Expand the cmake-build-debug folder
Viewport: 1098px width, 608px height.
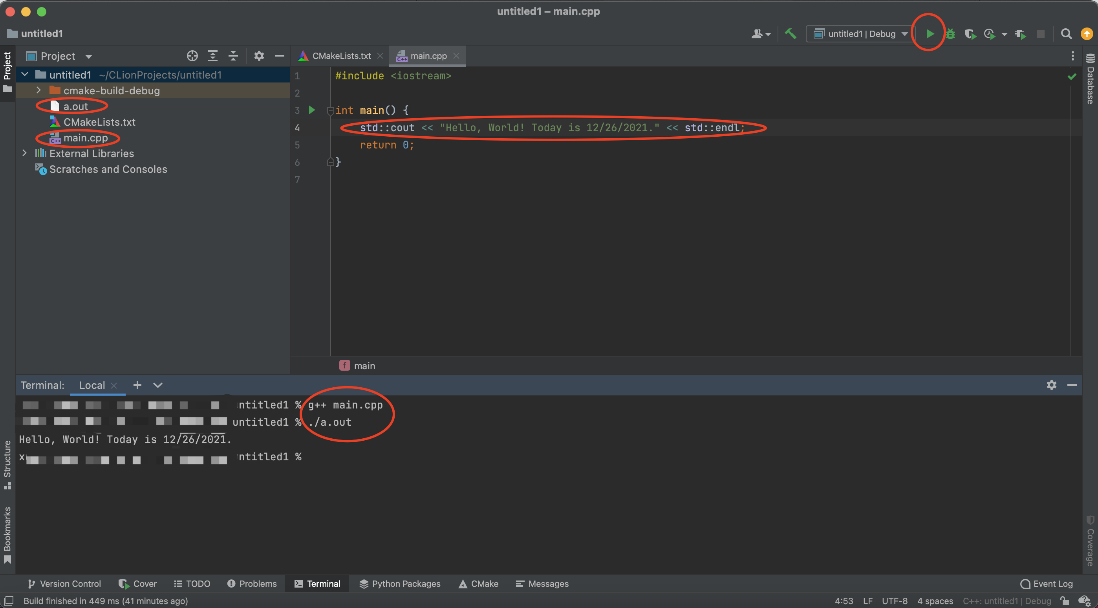point(38,90)
